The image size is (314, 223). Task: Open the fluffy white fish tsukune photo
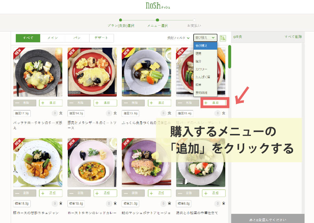click(x=146, y=72)
